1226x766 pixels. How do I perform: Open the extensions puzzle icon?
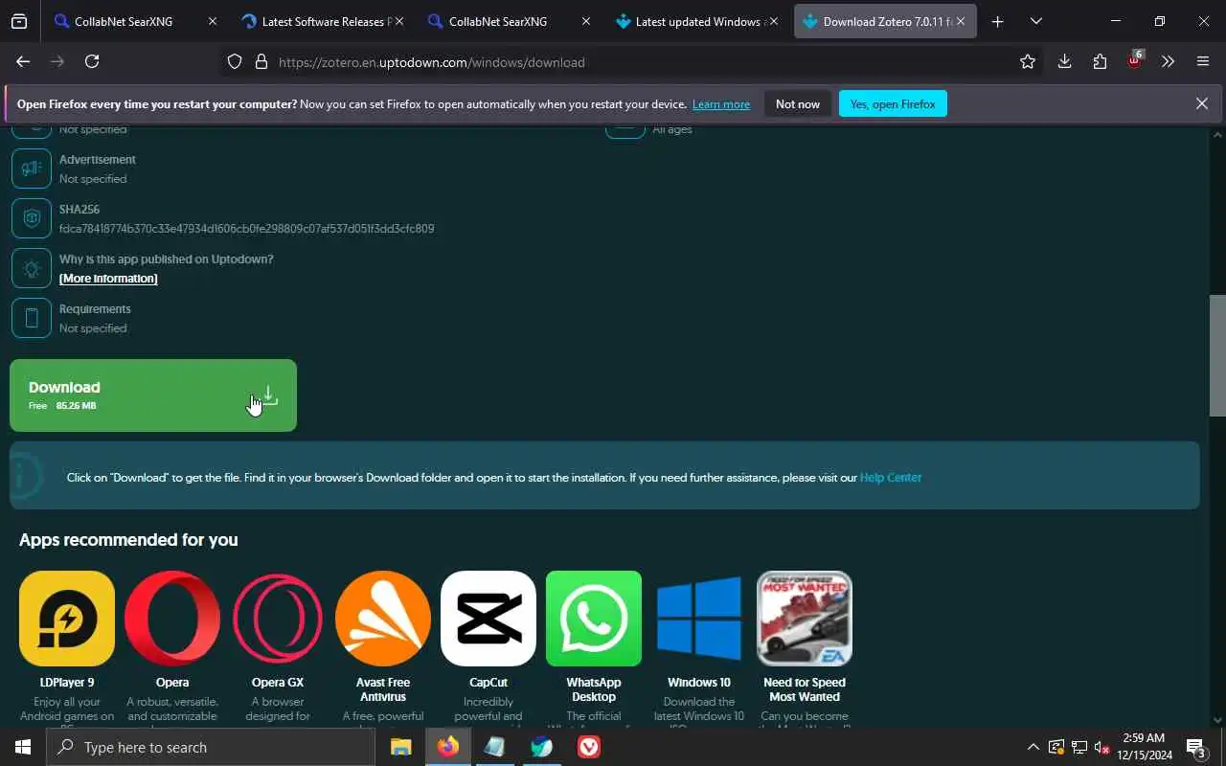point(1100,61)
